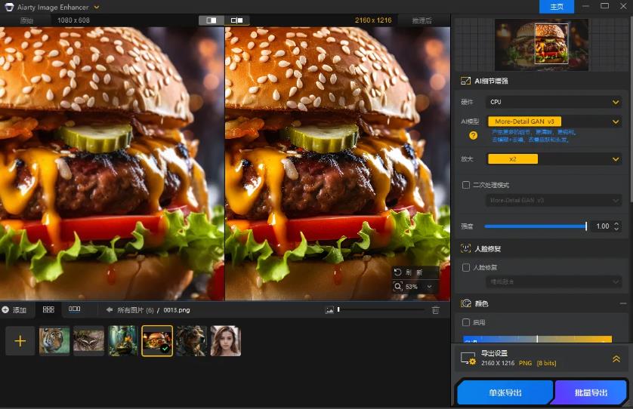Click the yellow question mark help icon
Viewport: 633px width, 409px height.
(473, 136)
